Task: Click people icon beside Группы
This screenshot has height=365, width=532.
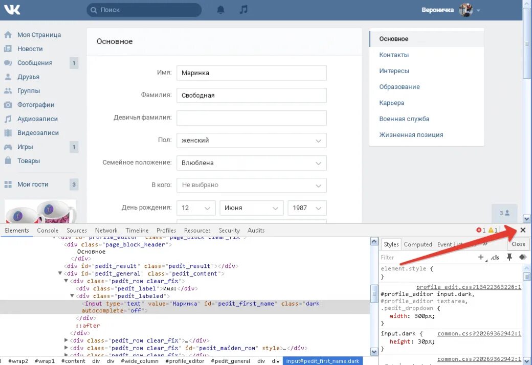Action: point(8,90)
